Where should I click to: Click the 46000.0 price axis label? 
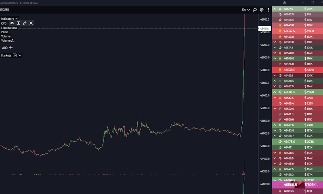(x=265, y=57)
